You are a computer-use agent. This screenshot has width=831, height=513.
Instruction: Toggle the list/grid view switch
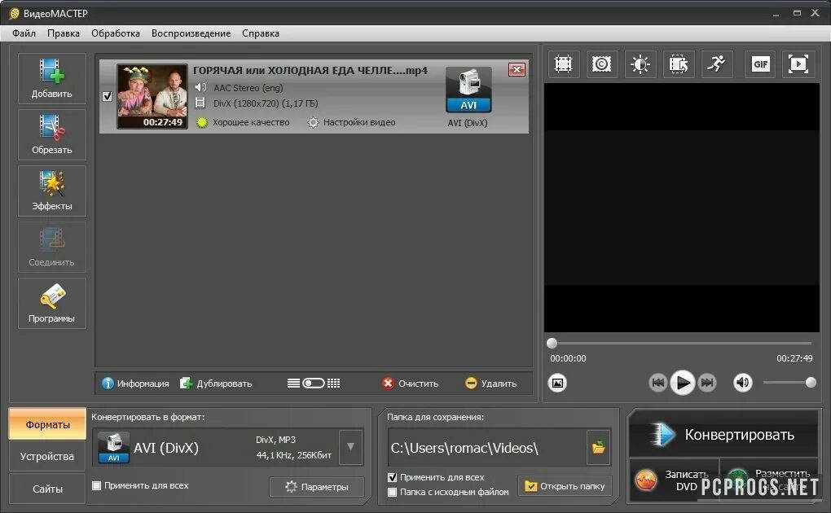click(313, 384)
